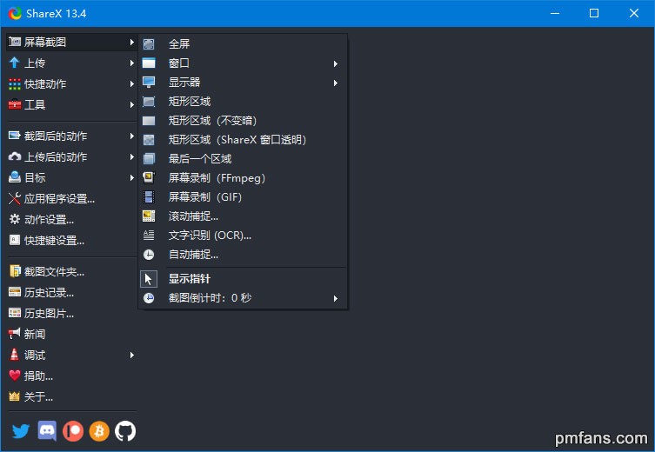
Task: Click the 屏幕截图 menu label
Action: click(x=45, y=42)
